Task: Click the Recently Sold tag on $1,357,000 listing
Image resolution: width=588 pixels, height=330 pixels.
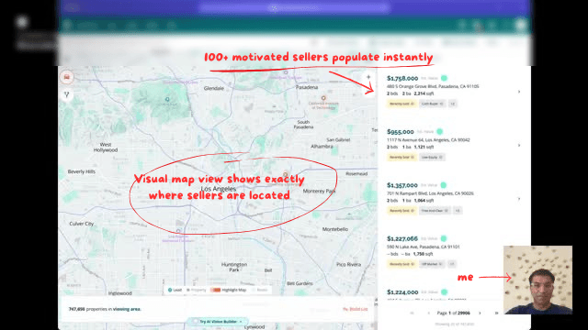Action: (401, 211)
